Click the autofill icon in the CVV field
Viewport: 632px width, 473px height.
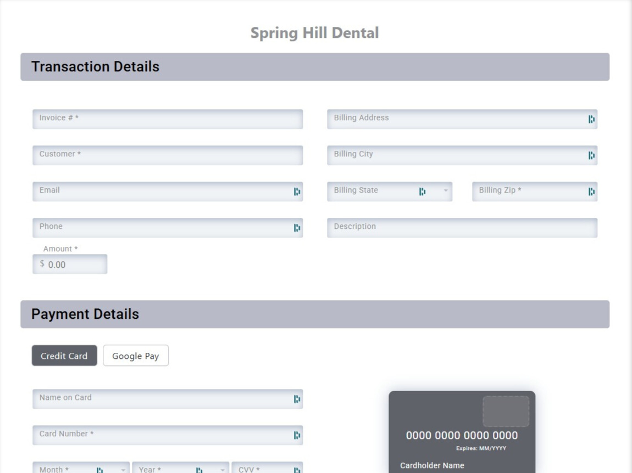click(x=297, y=470)
